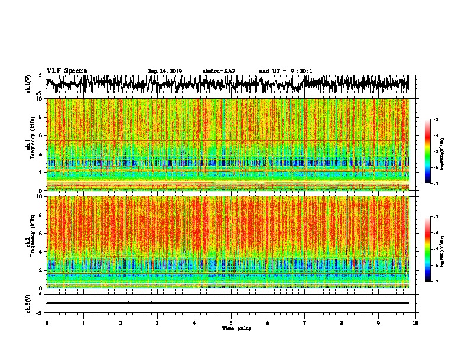Click the Time (min) axis title
This screenshot has width=468, height=362.
click(236, 328)
